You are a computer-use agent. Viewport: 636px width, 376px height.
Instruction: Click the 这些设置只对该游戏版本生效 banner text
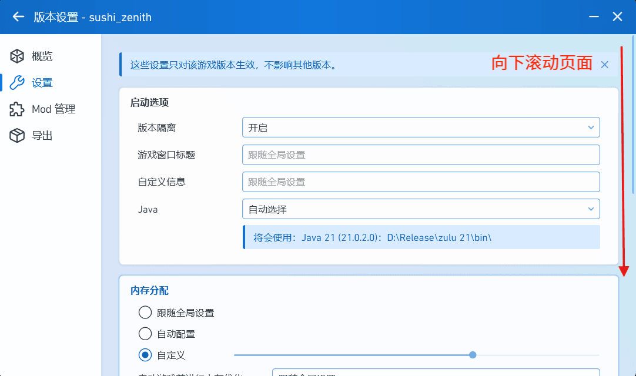[234, 65]
